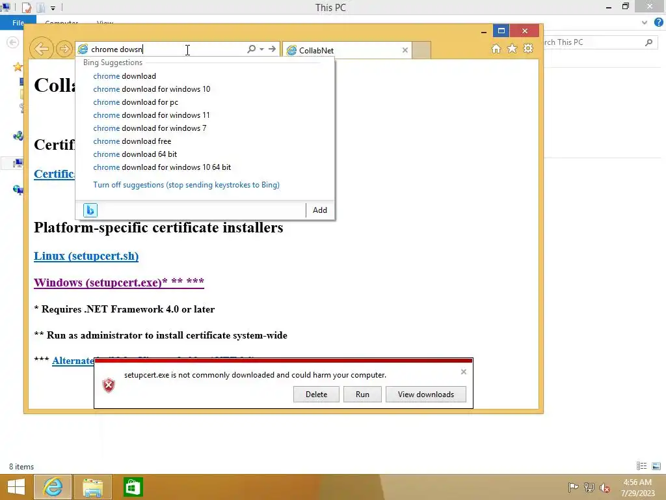
Task: Click Explorer back arrow in This PC
Action: pyautogui.click(x=13, y=42)
